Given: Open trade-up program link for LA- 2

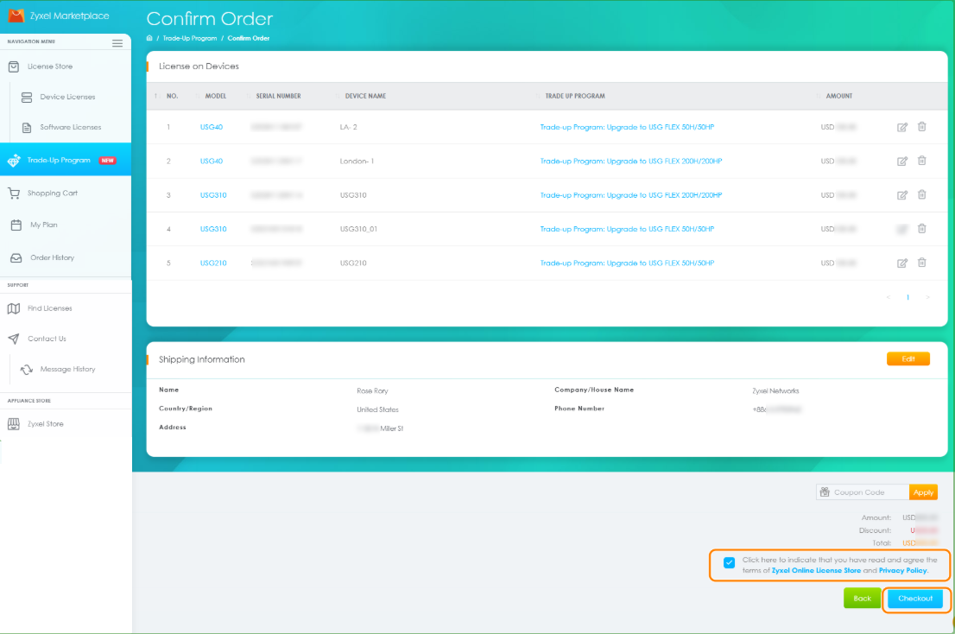Looking at the screenshot, I should (627, 127).
